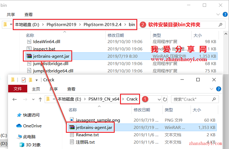This screenshot has width=229, height=149.
Task: Select PhpStorm2019 in the breadcrumb path
Action: coord(61,24)
